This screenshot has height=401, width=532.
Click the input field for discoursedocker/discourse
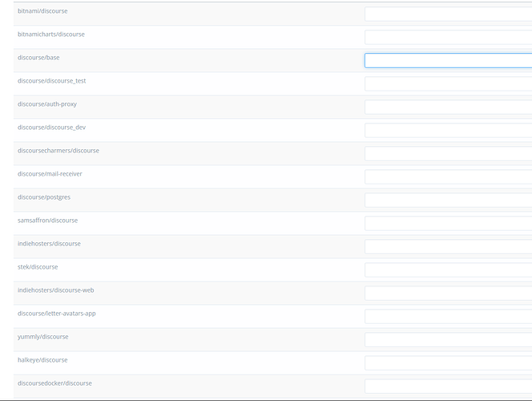(448, 386)
